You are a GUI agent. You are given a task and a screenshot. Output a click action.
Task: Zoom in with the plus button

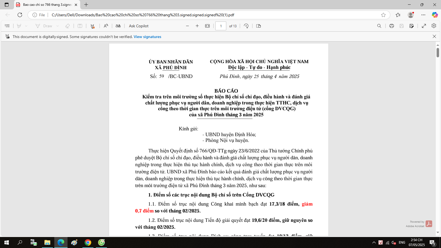click(x=197, y=26)
